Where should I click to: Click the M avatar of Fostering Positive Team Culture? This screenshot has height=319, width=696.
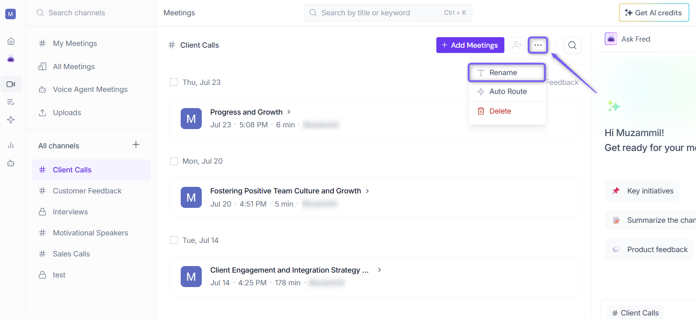(x=191, y=197)
